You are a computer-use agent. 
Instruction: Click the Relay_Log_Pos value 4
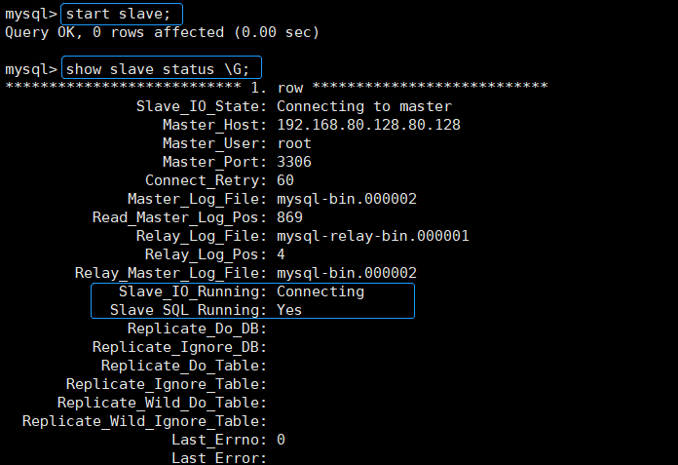[x=282, y=254]
